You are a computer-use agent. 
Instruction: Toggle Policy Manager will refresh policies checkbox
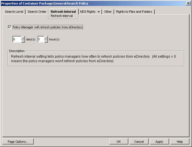(x=10, y=27)
